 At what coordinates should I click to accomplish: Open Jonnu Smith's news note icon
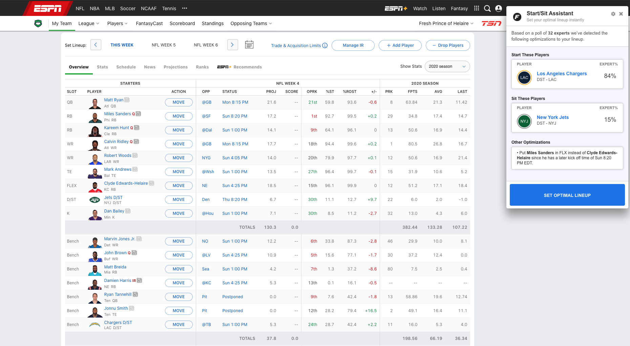tap(131, 308)
